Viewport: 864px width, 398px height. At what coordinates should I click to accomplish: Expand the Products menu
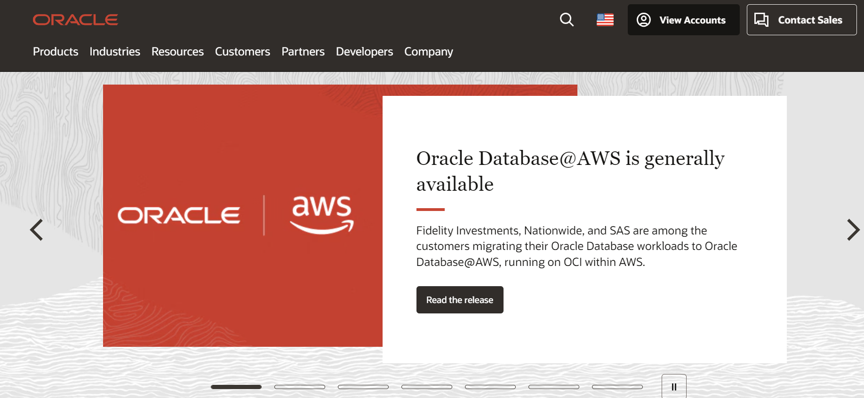[56, 52]
